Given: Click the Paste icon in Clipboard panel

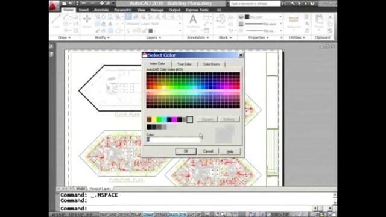Looking at the screenshot, I should click(319, 21).
